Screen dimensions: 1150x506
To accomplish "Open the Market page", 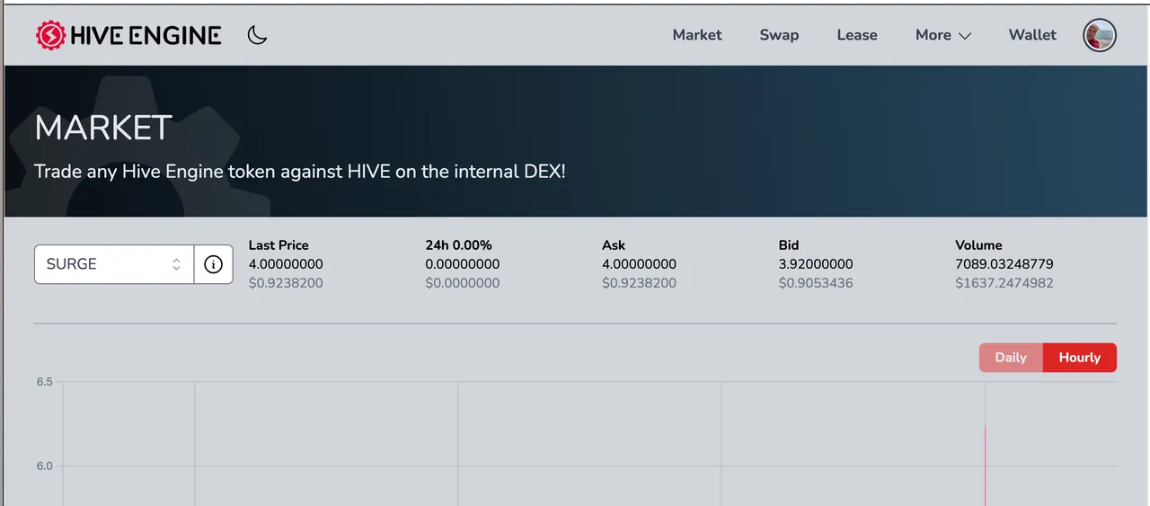I will [x=697, y=35].
